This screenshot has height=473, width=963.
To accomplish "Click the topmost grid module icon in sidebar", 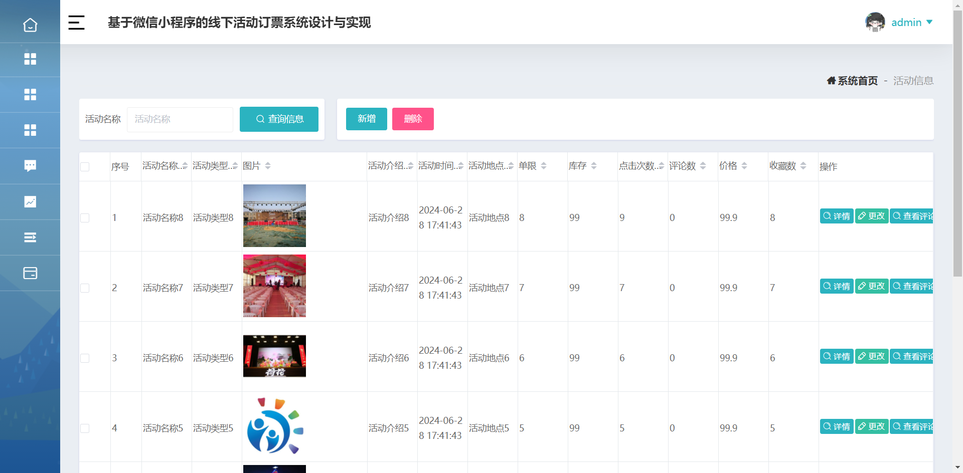I will pyautogui.click(x=30, y=59).
